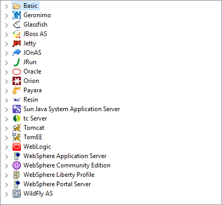Select Sun Java System Application Server text
The image size is (222, 205).
[72, 109]
